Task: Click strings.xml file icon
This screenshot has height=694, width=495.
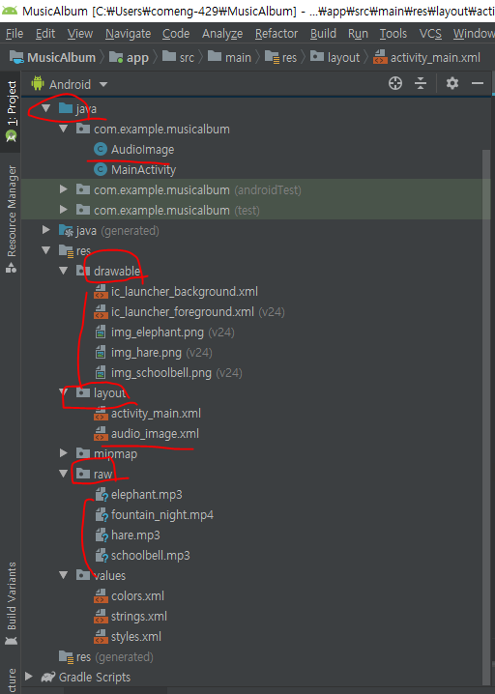Action: [101, 616]
